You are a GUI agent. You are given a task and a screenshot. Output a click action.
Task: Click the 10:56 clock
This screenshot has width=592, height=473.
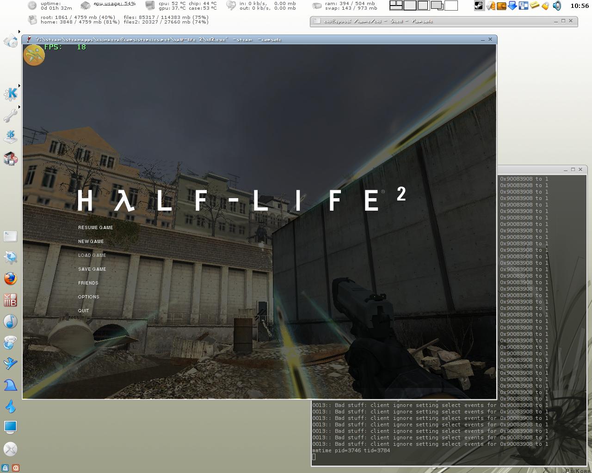580,6
